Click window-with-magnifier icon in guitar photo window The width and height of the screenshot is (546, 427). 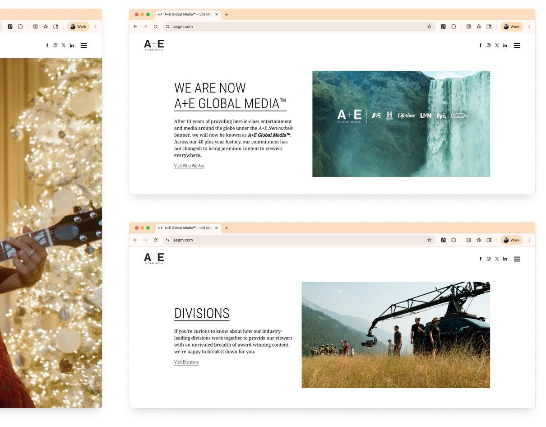point(56,27)
